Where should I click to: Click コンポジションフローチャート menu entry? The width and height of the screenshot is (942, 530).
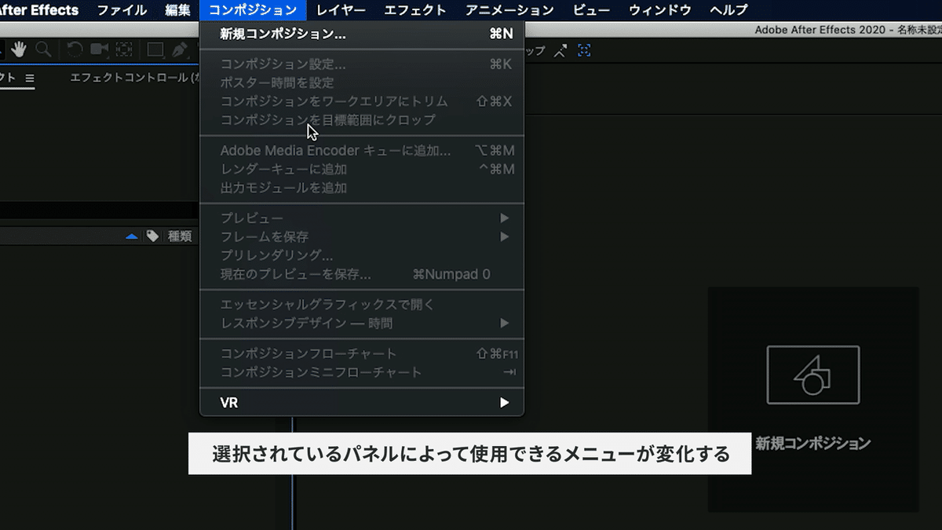click(362, 353)
